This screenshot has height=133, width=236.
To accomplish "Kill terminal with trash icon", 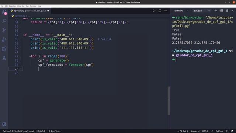I will [x=227, y=11].
